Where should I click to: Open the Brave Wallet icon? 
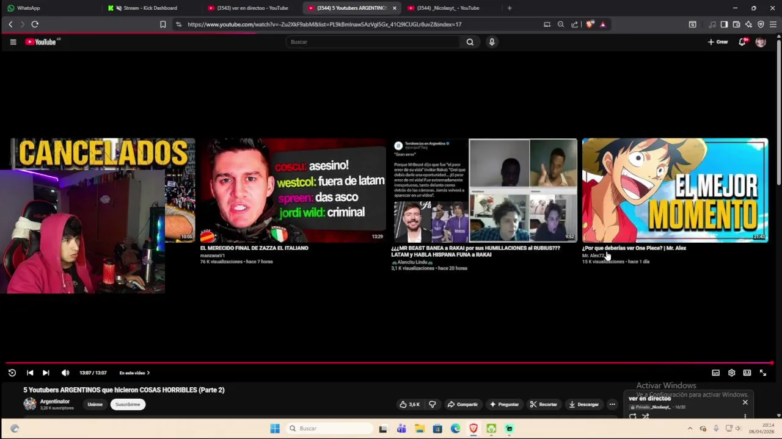tap(736, 24)
